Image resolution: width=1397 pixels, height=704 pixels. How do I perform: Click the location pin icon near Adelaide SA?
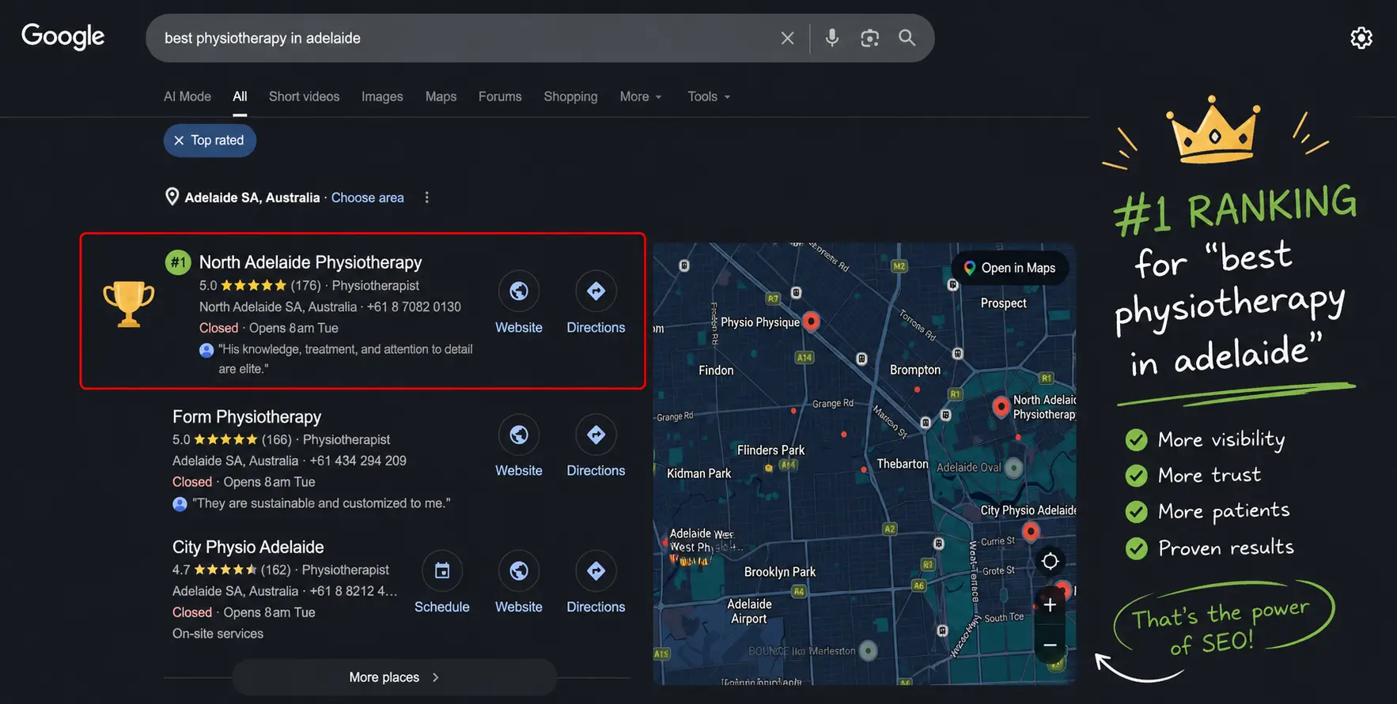pyautogui.click(x=172, y=197)
